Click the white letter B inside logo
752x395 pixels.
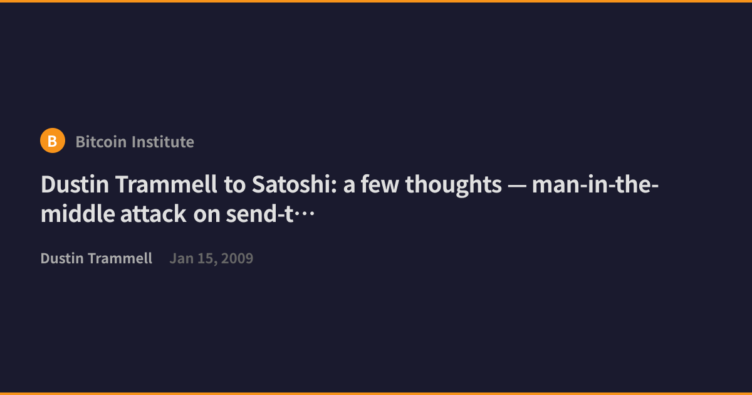click(x=53, y=141)
